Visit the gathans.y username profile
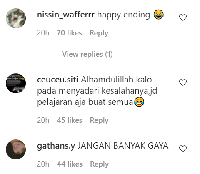The width and height of the screenshot is (200, 174). click(x=56, y=146)
